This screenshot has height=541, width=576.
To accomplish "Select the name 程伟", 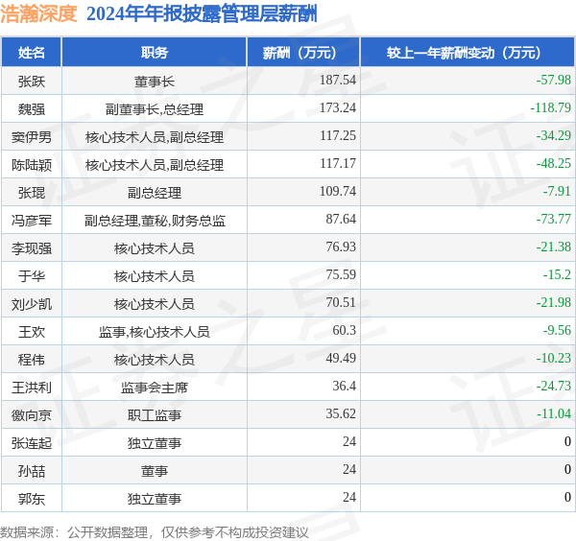I will pos(32,360).
